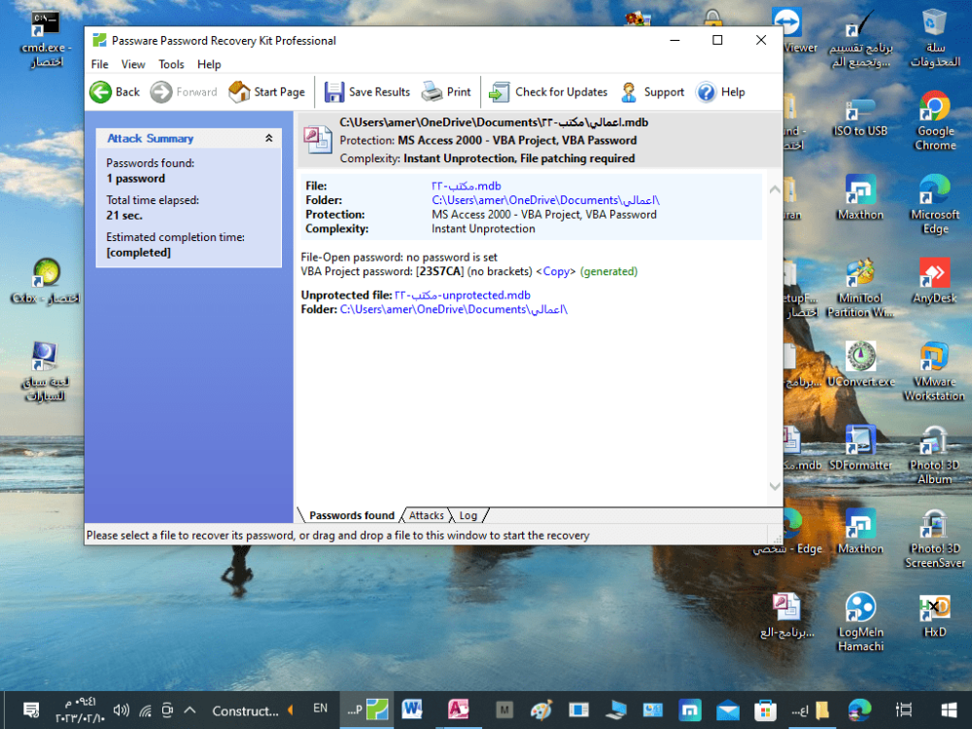Select the upper Maxthon desktop icon
Image resolution: width=972 pixels, height=729 pixels.
point(860,197)
